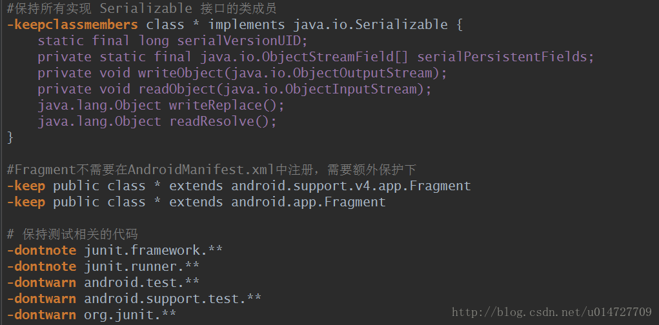Click the writeObject method declaration

(243, 73)
